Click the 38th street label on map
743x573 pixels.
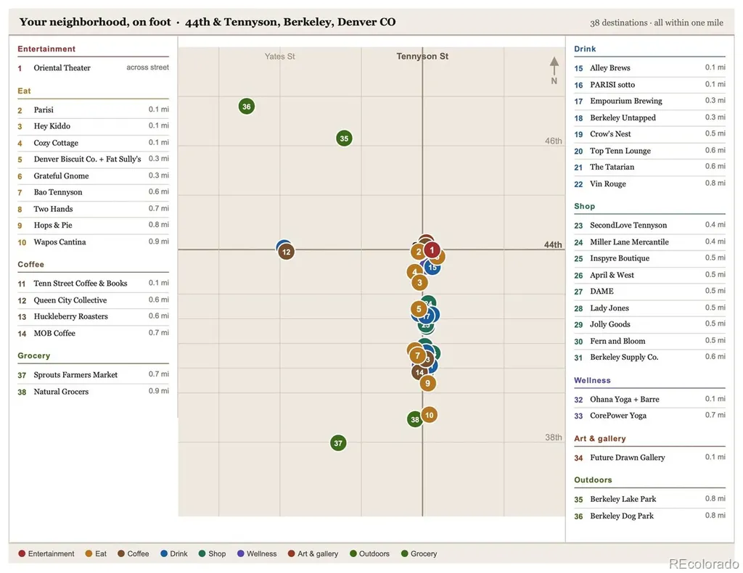(553, 437)
